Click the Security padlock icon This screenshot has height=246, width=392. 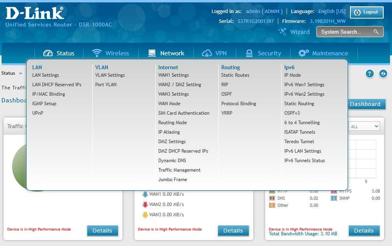249,53
